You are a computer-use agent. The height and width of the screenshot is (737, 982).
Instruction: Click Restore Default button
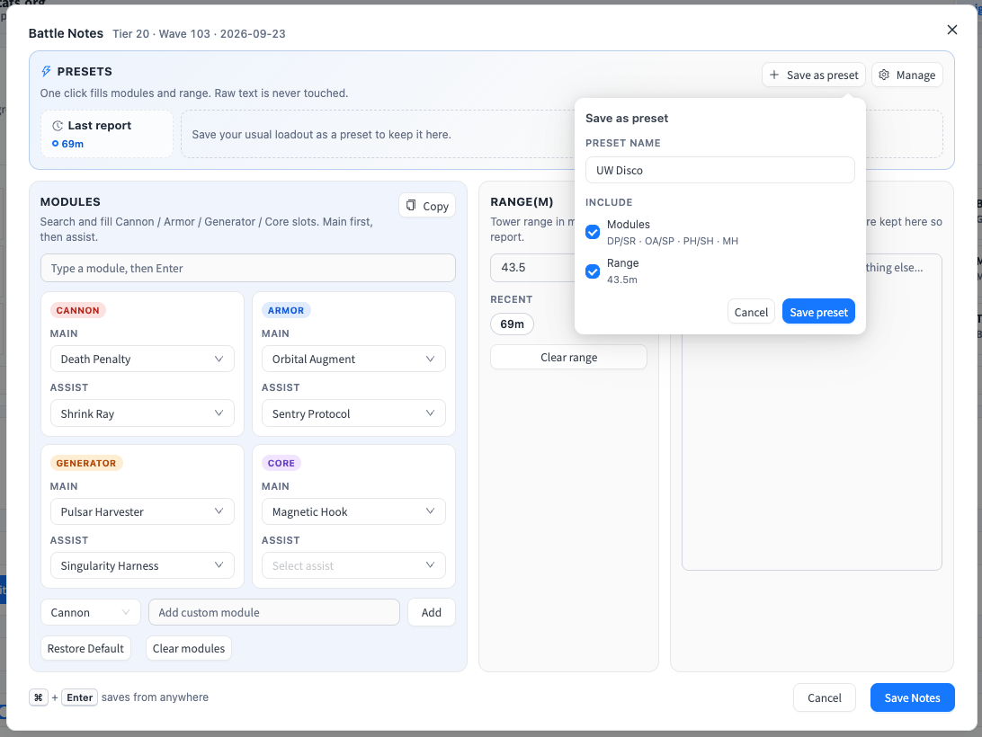(x=85, y=648)
